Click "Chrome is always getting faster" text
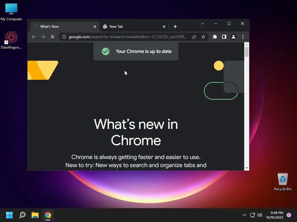 pos(136,157)
